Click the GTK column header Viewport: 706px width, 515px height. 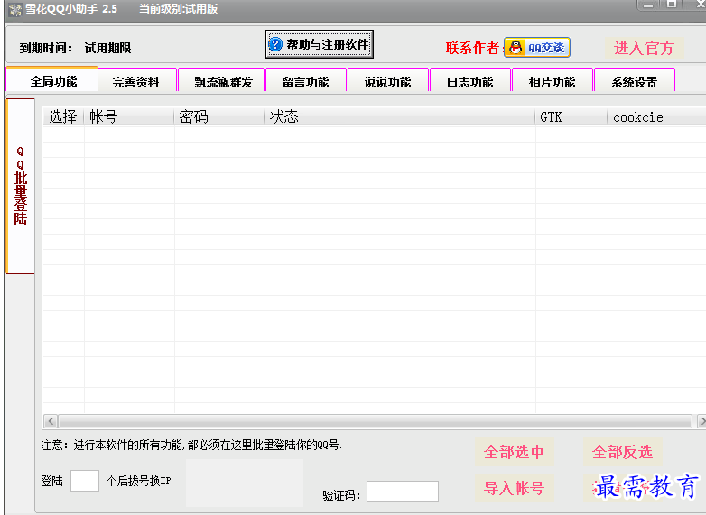(571, 117)
